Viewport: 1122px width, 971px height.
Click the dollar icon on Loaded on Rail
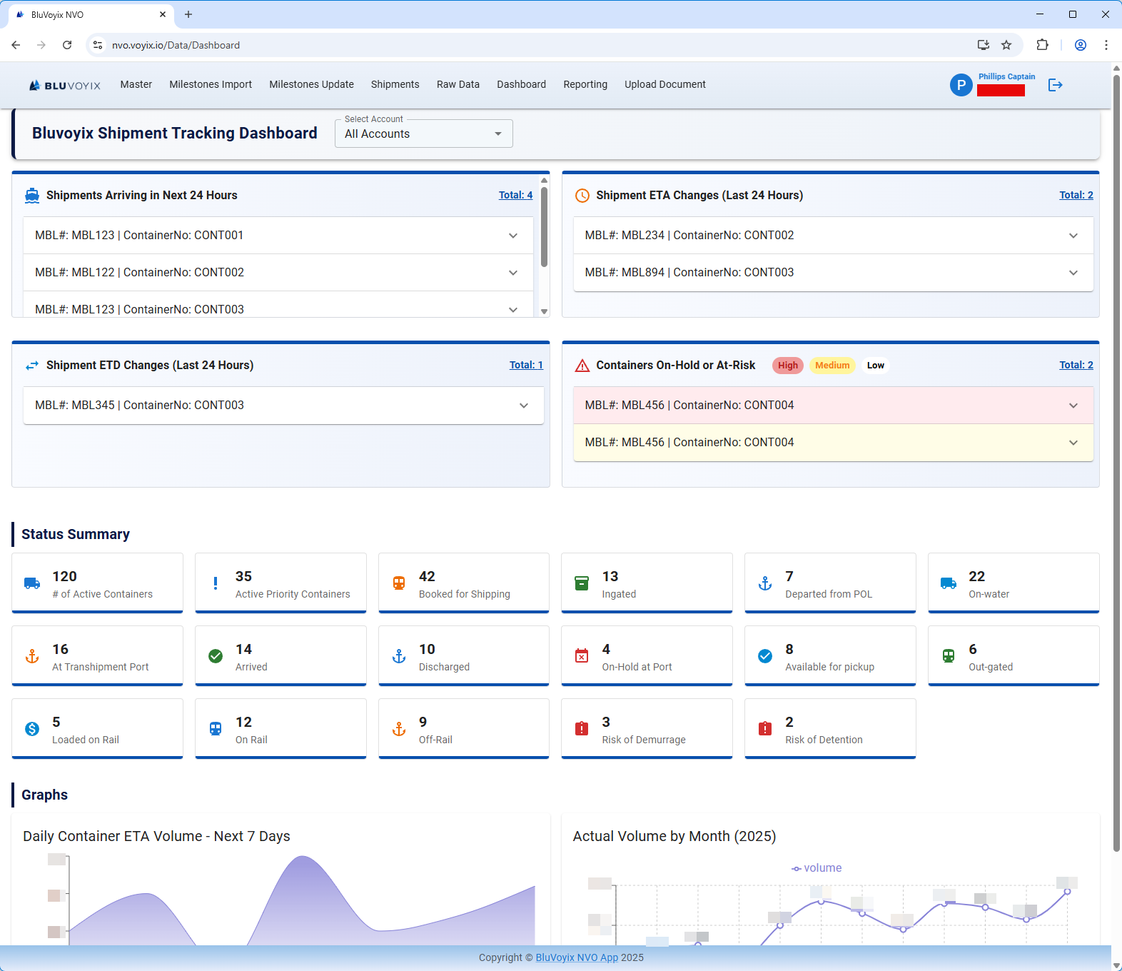click(32, 729)
